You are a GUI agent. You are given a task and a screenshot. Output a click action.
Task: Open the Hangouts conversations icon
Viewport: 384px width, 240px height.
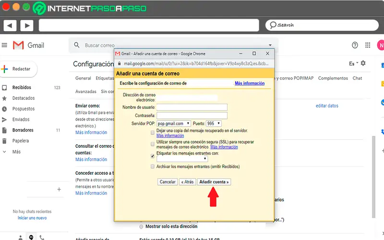(x=31, y=237)
